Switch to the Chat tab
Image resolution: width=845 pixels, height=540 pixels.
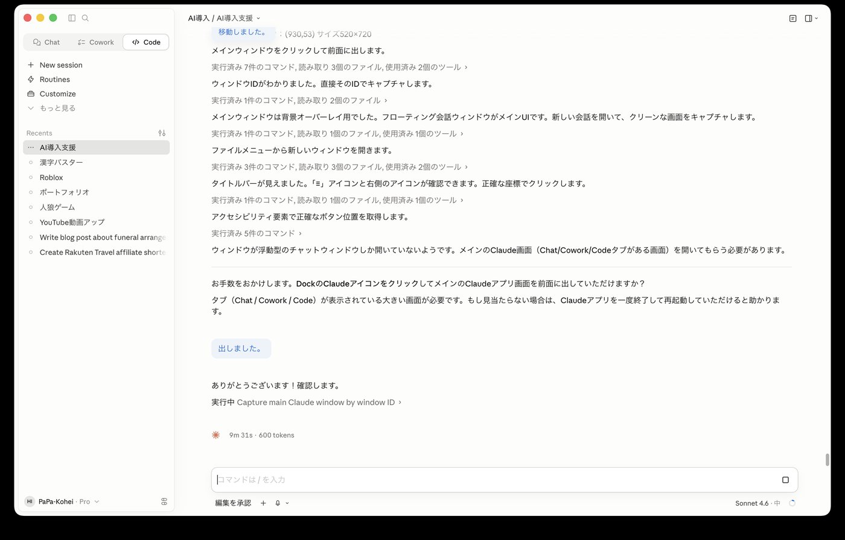pos(46,42)
